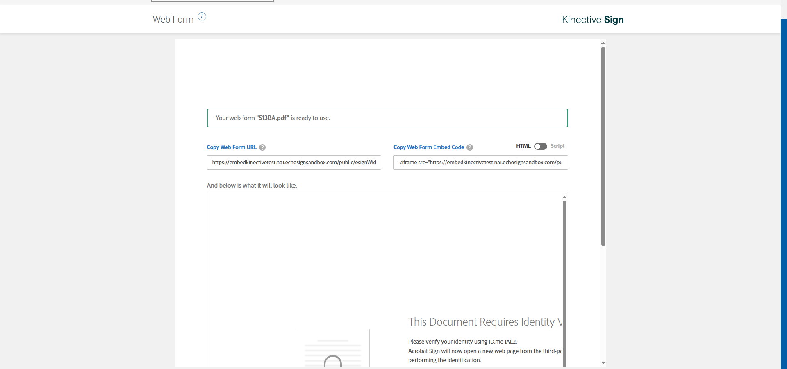Click the outer panel scroll up arrow
787x369 pixels.
pyautogui.click(x=603, y=43)
